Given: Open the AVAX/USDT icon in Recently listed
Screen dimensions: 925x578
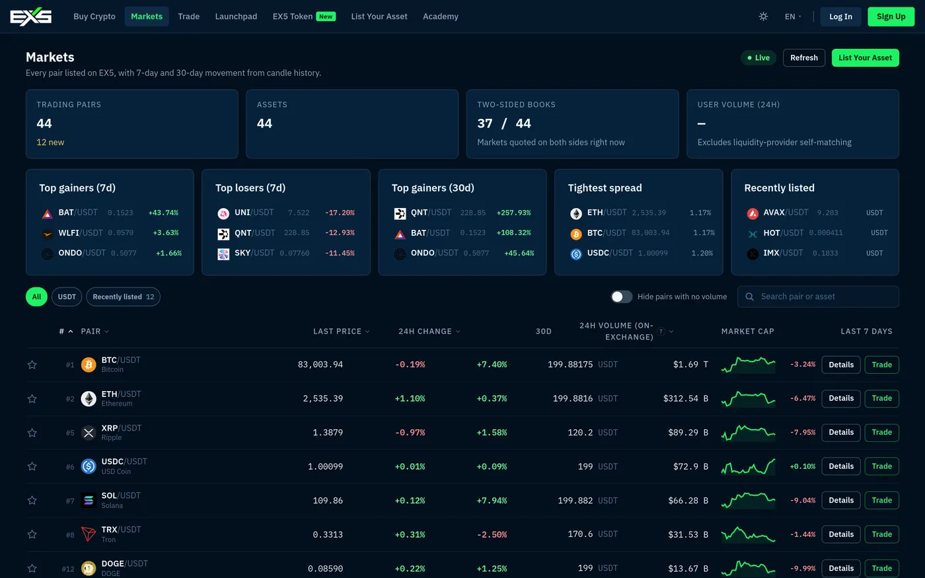Looking at the screenshot, I should click(x=753, y=213).
